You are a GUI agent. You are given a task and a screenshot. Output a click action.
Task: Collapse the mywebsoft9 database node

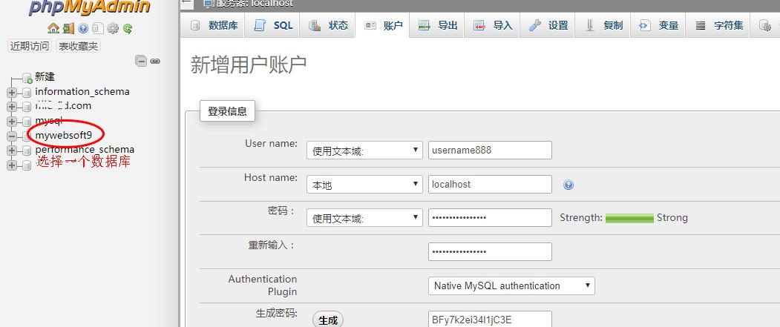click(x=12, y=136)
